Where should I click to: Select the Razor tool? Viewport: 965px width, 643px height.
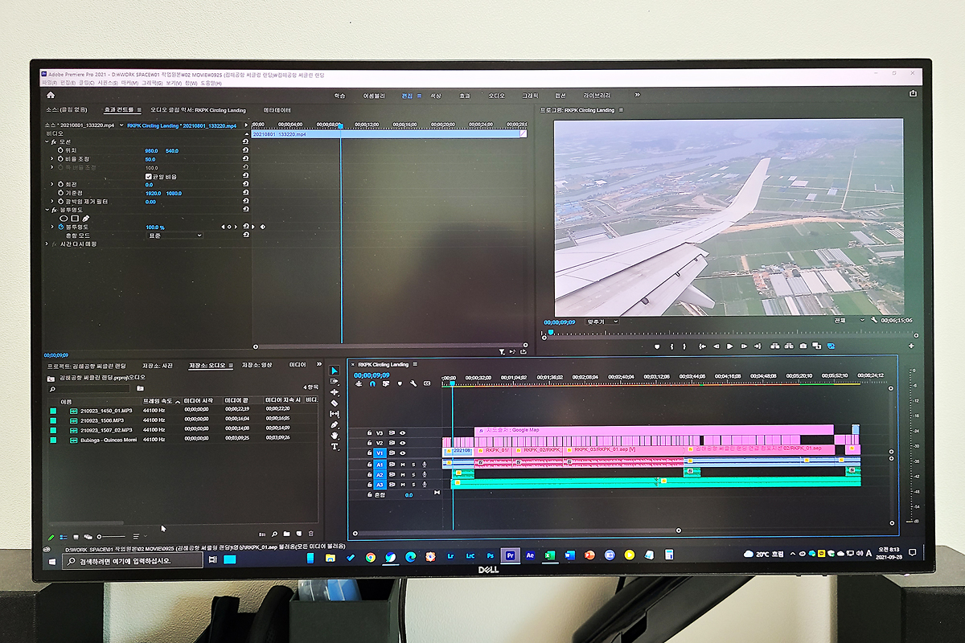[x=335, y=403]
